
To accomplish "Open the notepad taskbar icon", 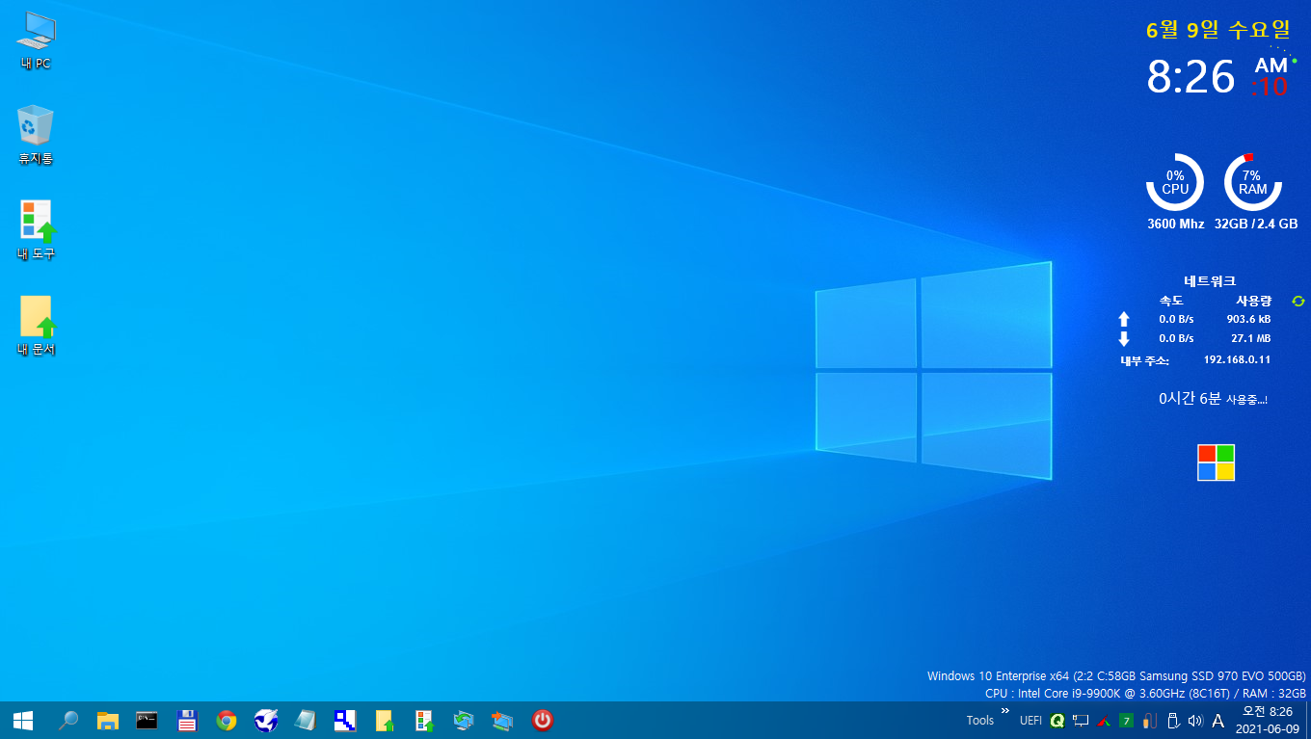I will point(306,720).
